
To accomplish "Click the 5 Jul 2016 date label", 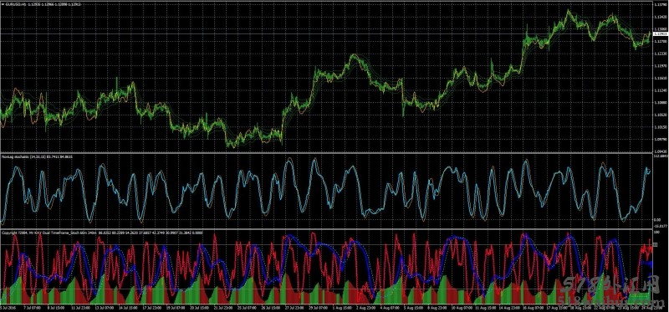I will pyautogui.click(x=8, y=307).
